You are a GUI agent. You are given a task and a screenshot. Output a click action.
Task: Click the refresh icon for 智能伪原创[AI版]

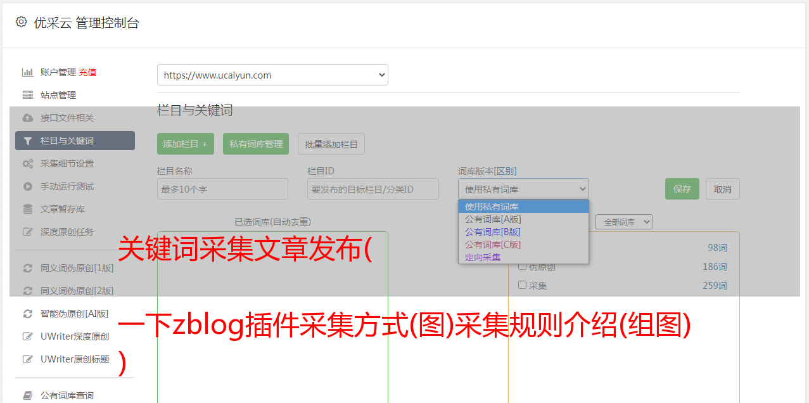[27, 314]
